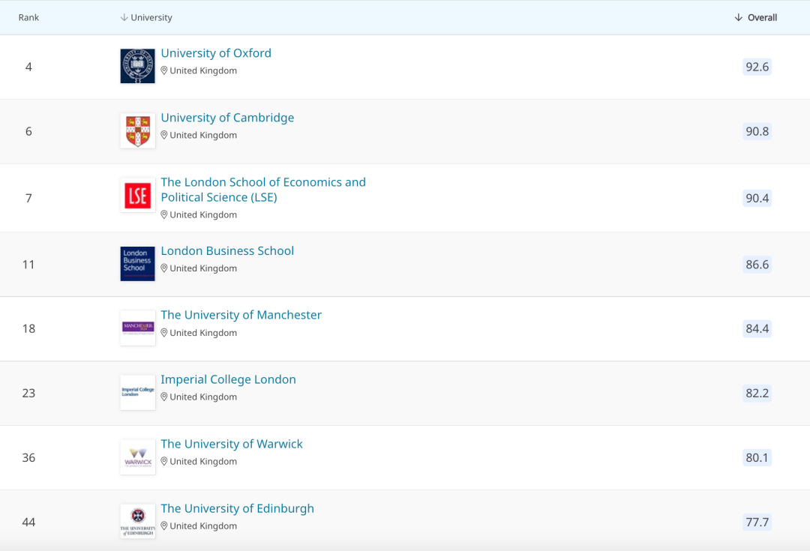The height and width of the screenshot is (551, 810).
Task: Open the London Business School link
Action: pyautogui.click(x=227, y=251)
